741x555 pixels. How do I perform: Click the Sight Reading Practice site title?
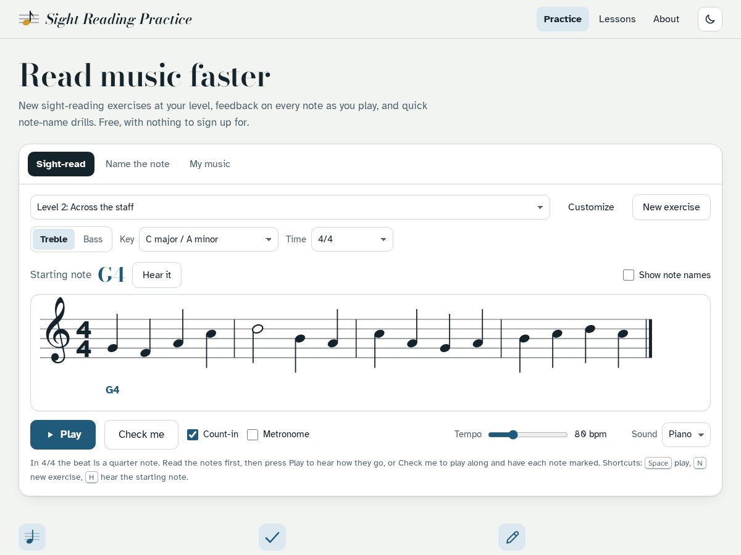119,19
